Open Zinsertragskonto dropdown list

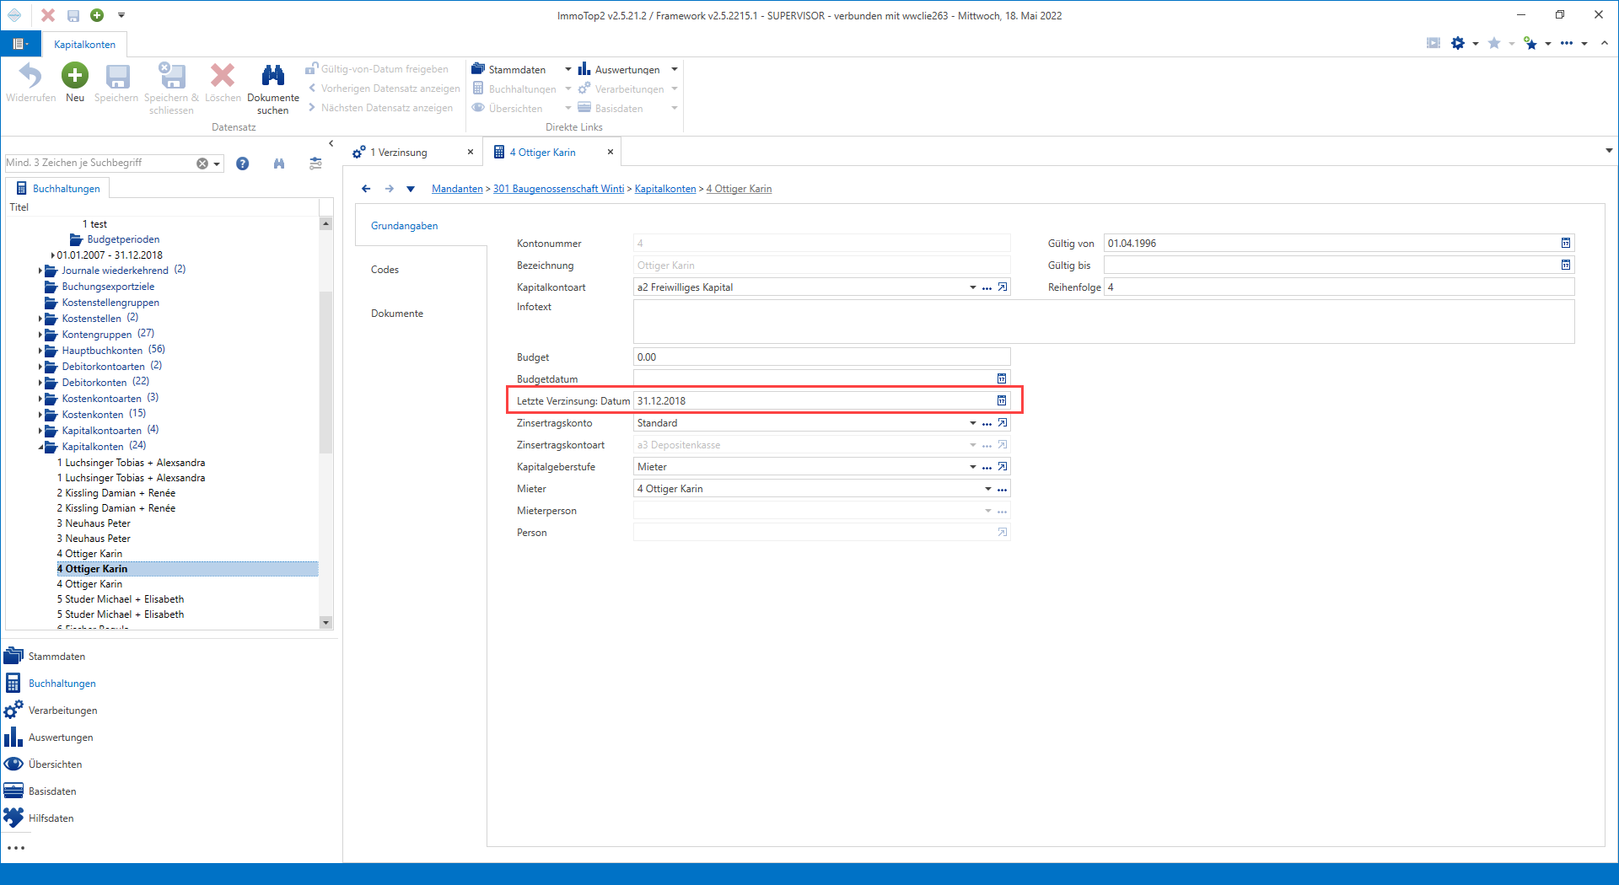click(973, 423)
